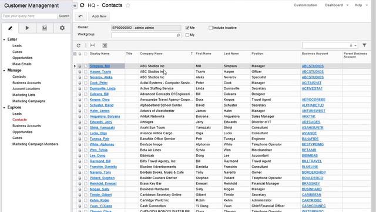Click the page refresh icon beside HQ
Viewport: 376px width, 212px height.
click(x=82, y=5)
